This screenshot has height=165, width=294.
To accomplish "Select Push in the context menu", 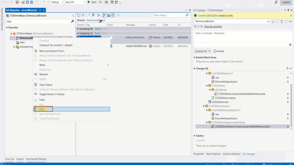I will [x=71, y=109].
